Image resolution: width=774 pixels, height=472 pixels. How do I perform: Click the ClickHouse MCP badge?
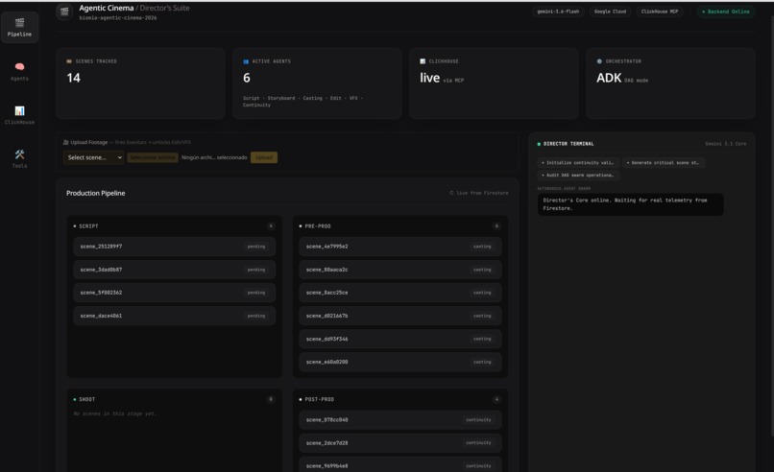660,12
